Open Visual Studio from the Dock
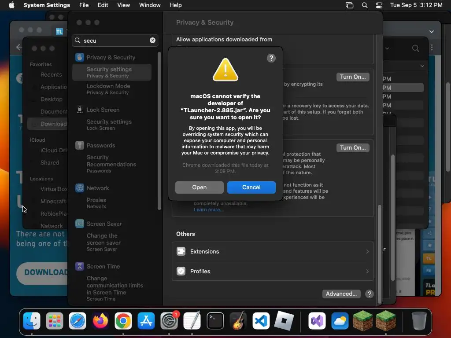This screenshot has height=338, width=451. pyautogui.click(x=317, y=320)
